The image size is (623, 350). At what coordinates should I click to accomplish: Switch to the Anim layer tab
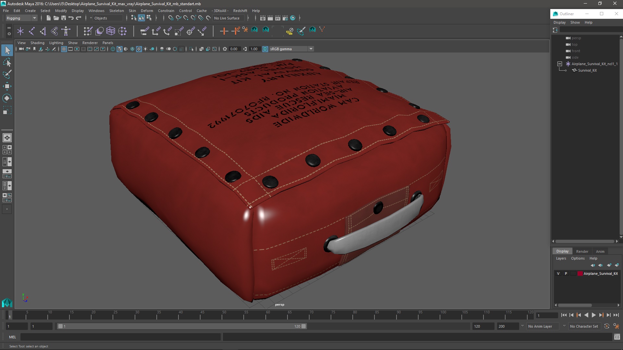[x=600, y=251]
